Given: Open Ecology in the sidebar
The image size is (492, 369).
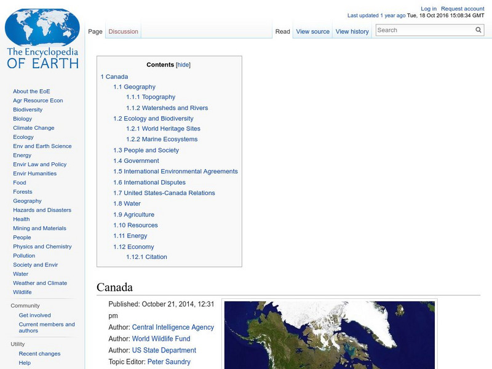Looking at the screenshot, I should click(23, 137).
